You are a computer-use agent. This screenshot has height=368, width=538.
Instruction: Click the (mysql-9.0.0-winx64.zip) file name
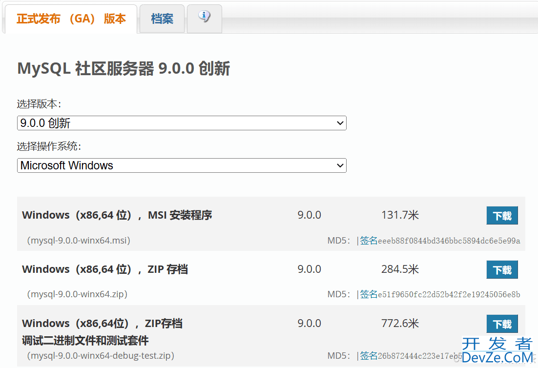77,294
